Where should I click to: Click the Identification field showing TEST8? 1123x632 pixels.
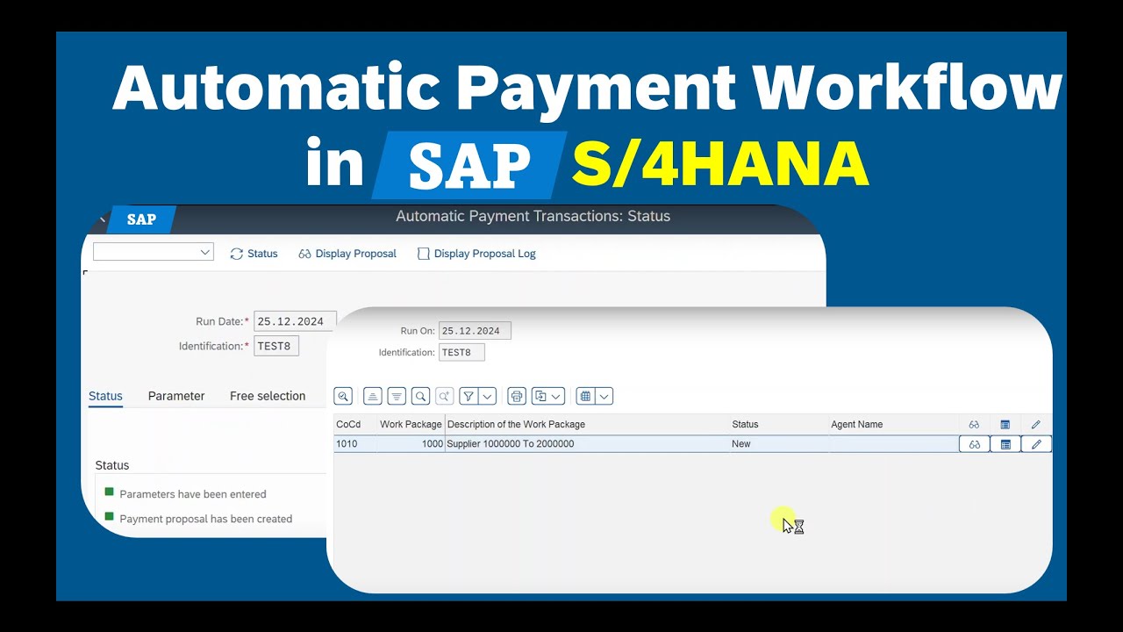276,346
